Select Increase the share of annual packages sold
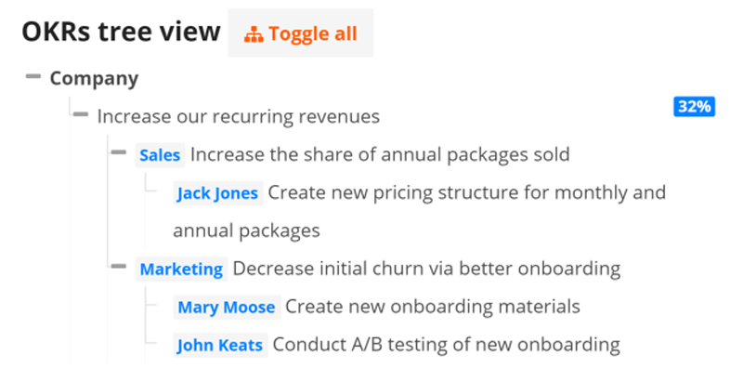The image size is (743, 368). 380,154
